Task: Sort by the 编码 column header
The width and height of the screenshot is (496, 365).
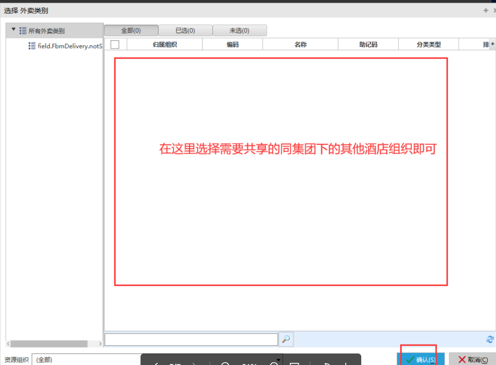Action: [x=233, y=44]
